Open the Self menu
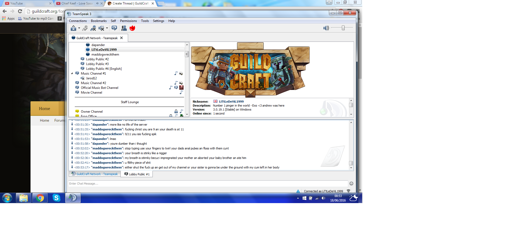The height and width of the screenshot is (247, 532). [113, 21]
